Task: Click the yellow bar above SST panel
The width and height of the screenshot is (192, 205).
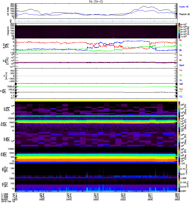Action: point(96,100)
